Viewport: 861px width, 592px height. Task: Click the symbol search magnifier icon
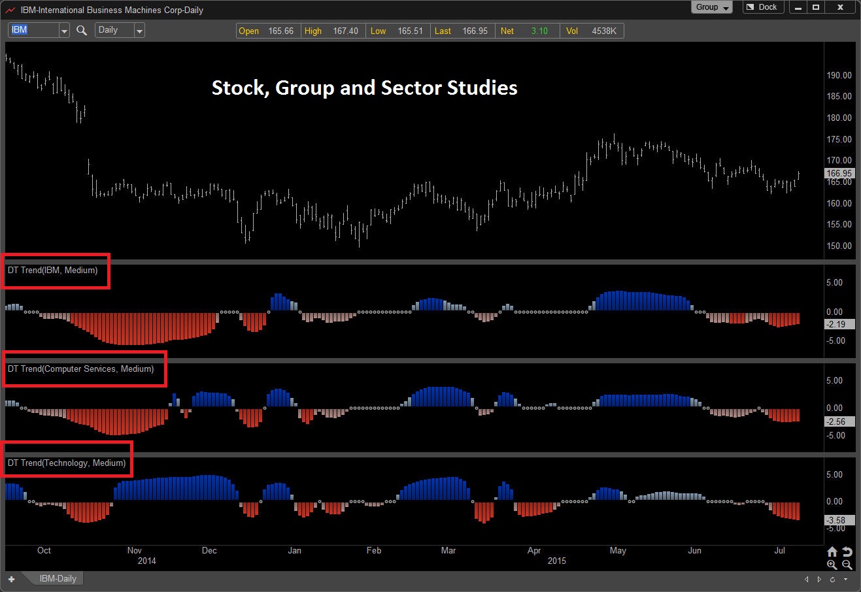click(82, 30)
